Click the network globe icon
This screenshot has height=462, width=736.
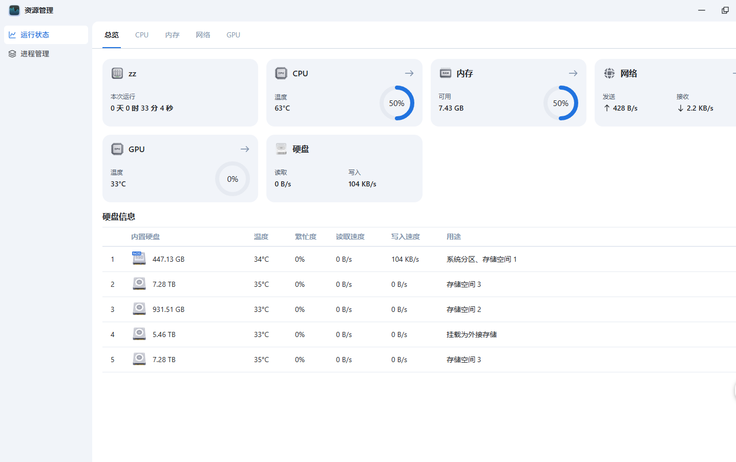click(609, 73)
